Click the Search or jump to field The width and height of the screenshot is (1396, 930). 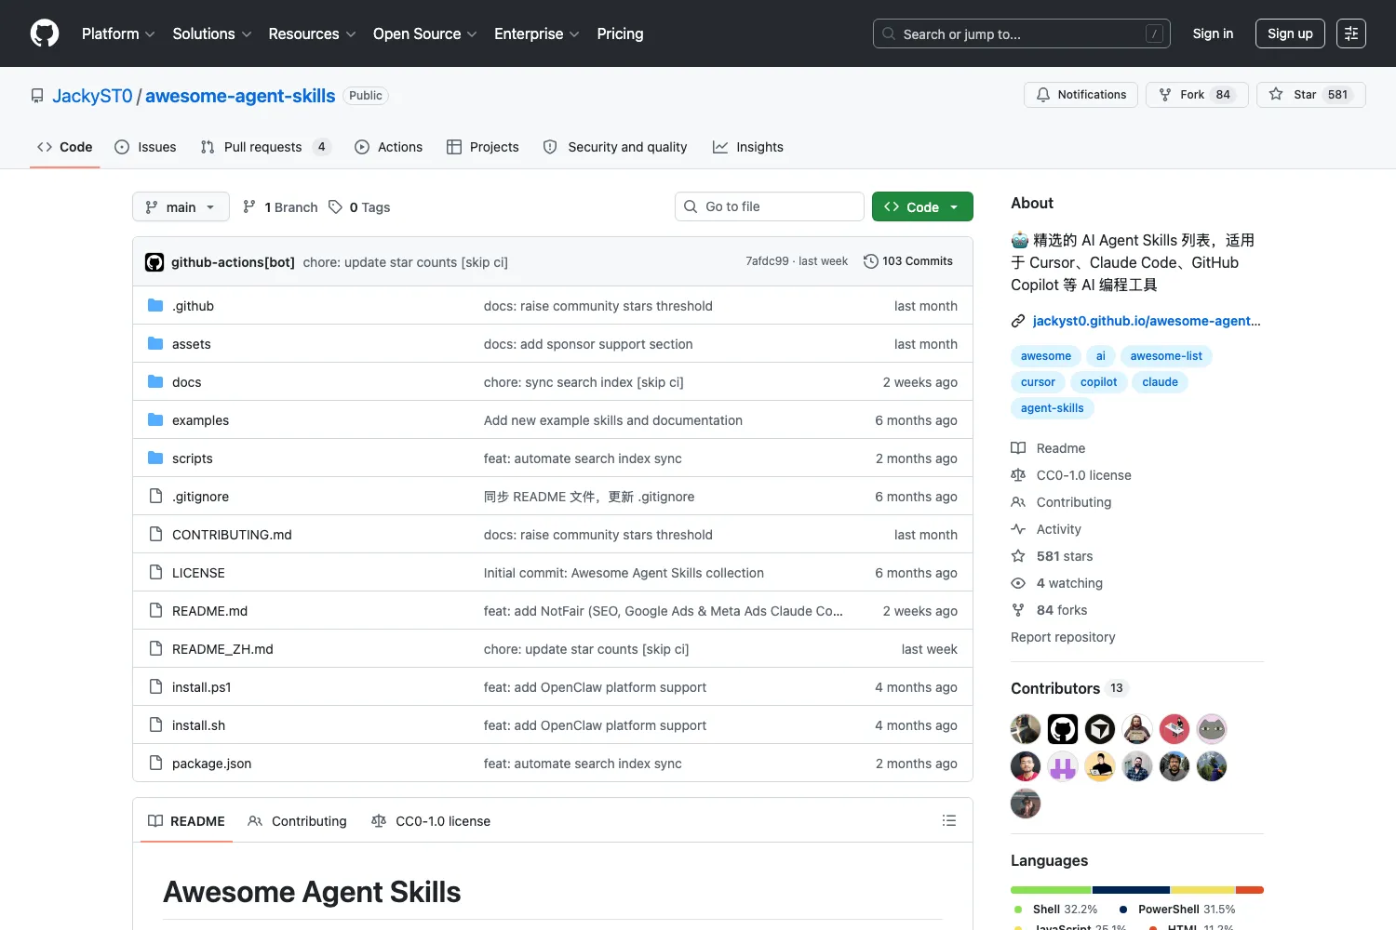[x=1021, y=33]
